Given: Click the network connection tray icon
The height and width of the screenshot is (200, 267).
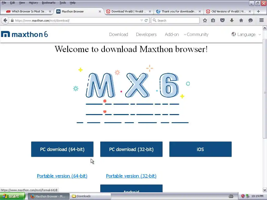Looking at the screenshot, I should coord(248,196).
